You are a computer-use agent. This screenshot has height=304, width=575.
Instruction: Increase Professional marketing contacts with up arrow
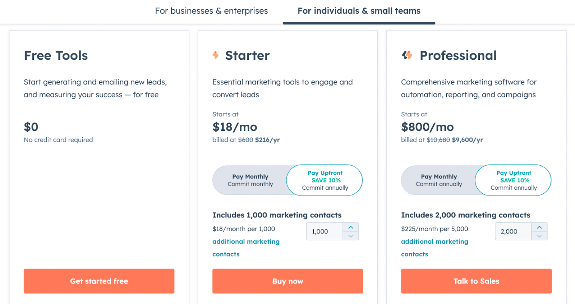[x=539, y=227]
